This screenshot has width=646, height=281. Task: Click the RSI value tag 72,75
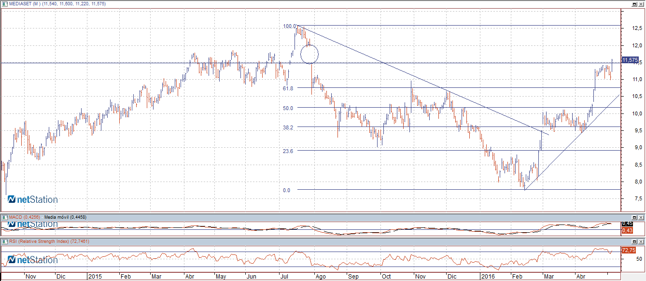628,250
